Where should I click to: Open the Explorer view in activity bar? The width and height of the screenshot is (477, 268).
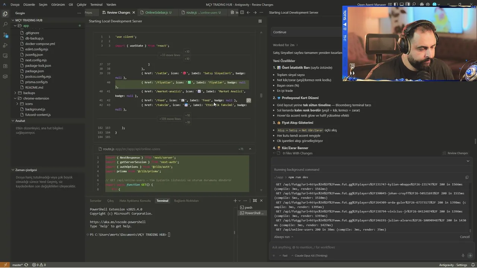[x=5, y=14]
